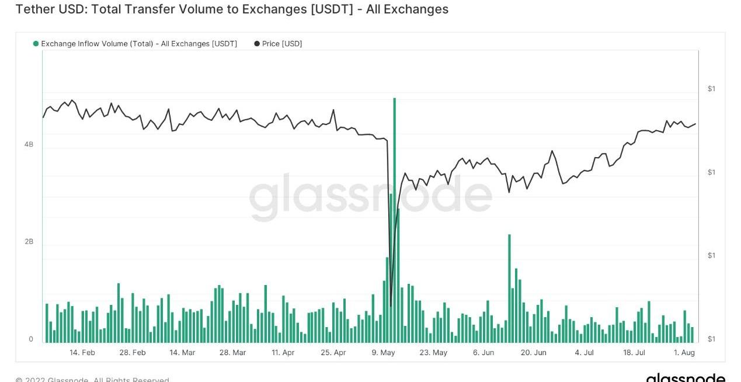Click the 4B y-axis label
Viewport: 741px width, 382px height.
[x=29, y=144]
